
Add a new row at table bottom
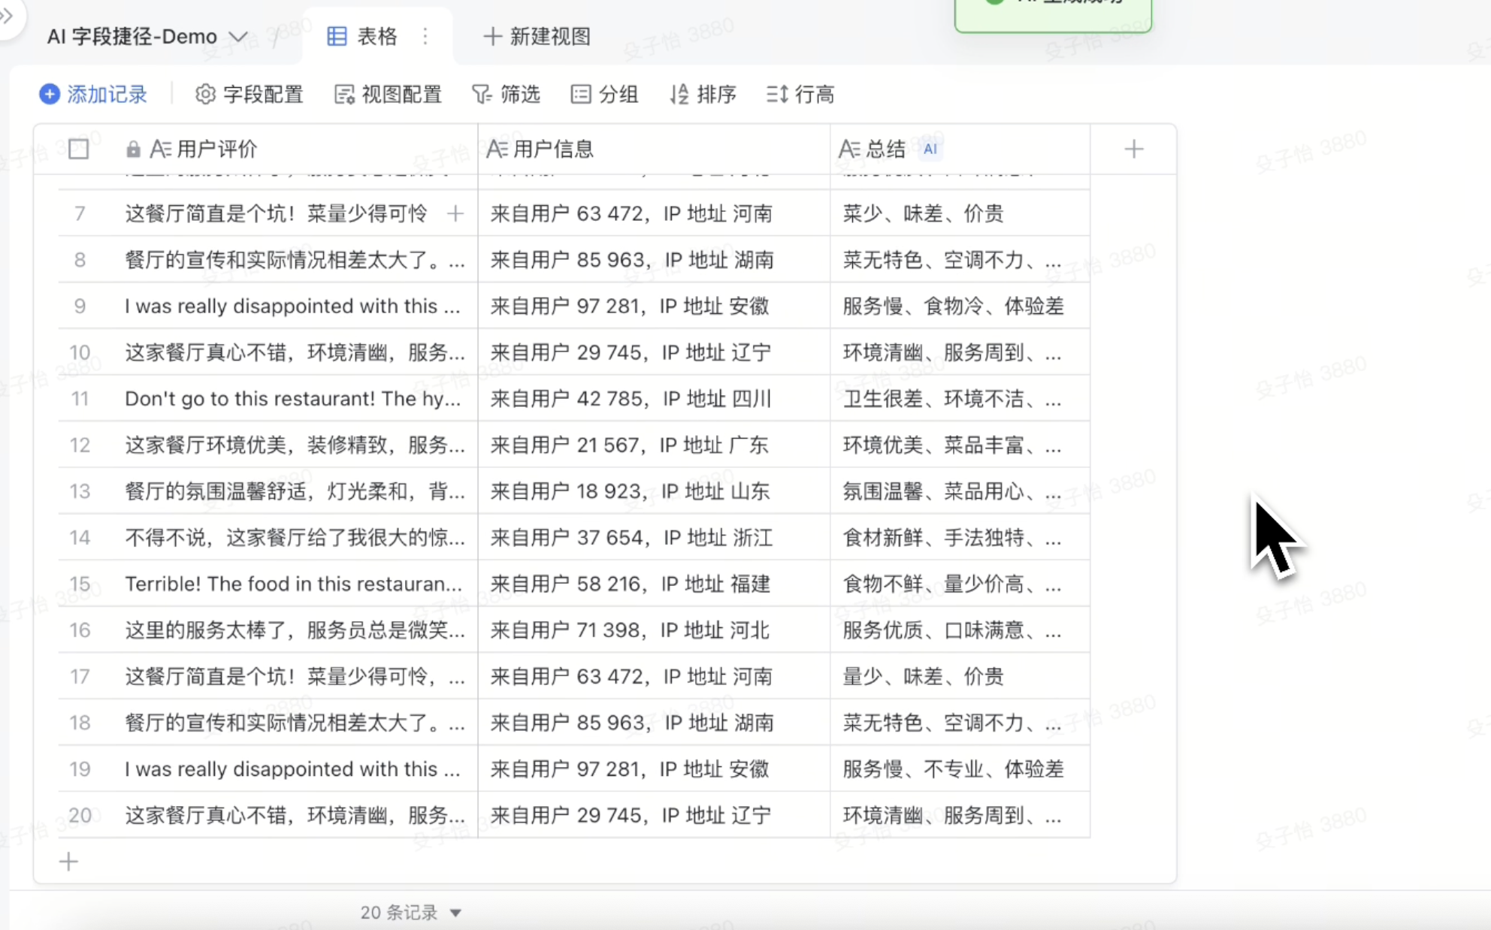[68, 861]
